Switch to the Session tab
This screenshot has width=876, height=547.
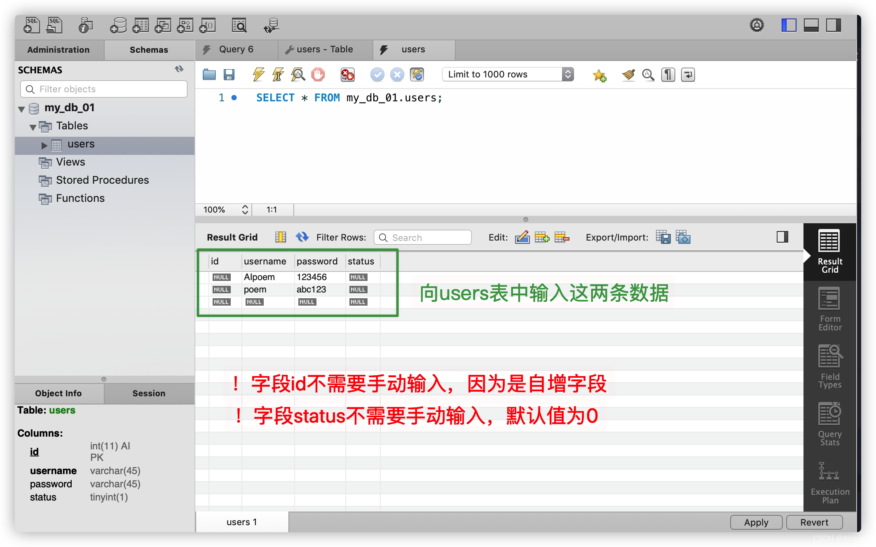pyautogui.click(x=149, y=393)
